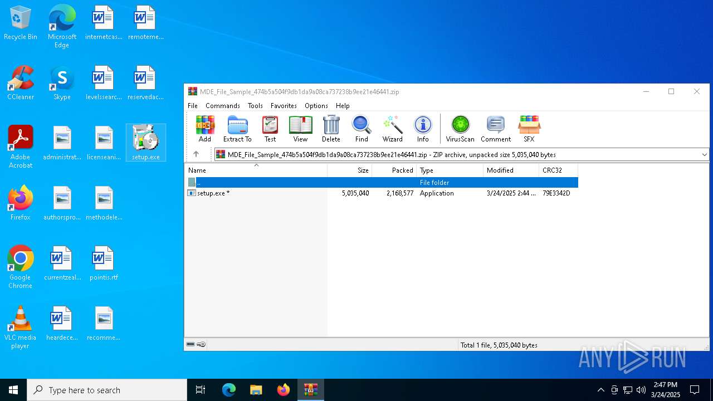Open the Wizard tool
The height and width of the screenshot is (401, 713).
coord(392,129)
